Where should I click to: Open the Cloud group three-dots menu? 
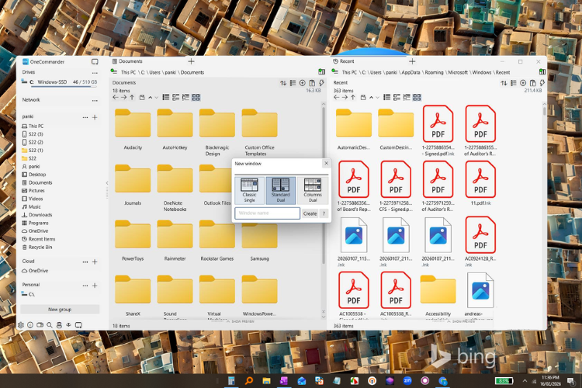(x=85, y=262)
